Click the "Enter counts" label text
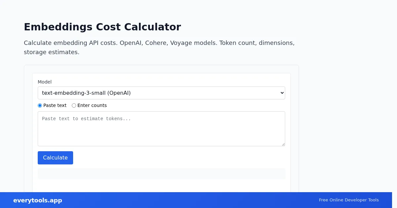Screen dimensions: 397x208 pos(92,106)
